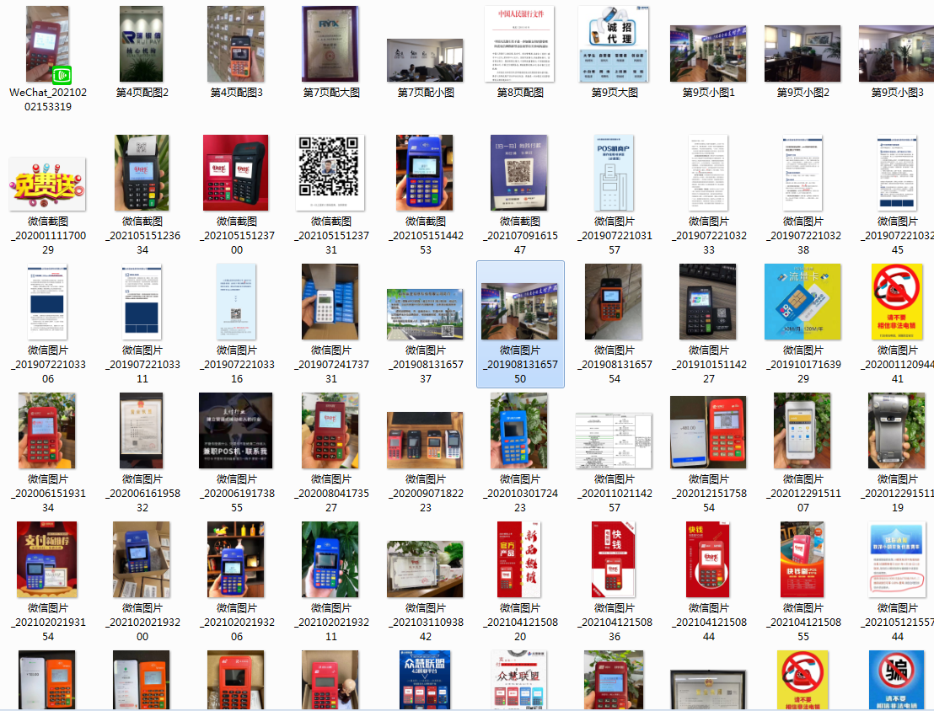934x711 pixels.
Task: Select the 第9页大图 诚招代理 poster
Action: point(614,45)
